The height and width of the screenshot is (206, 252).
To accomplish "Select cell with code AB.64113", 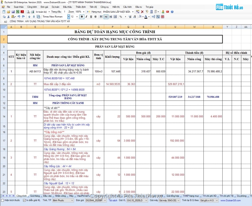I will pyautogui.click(x=35, y=71).
